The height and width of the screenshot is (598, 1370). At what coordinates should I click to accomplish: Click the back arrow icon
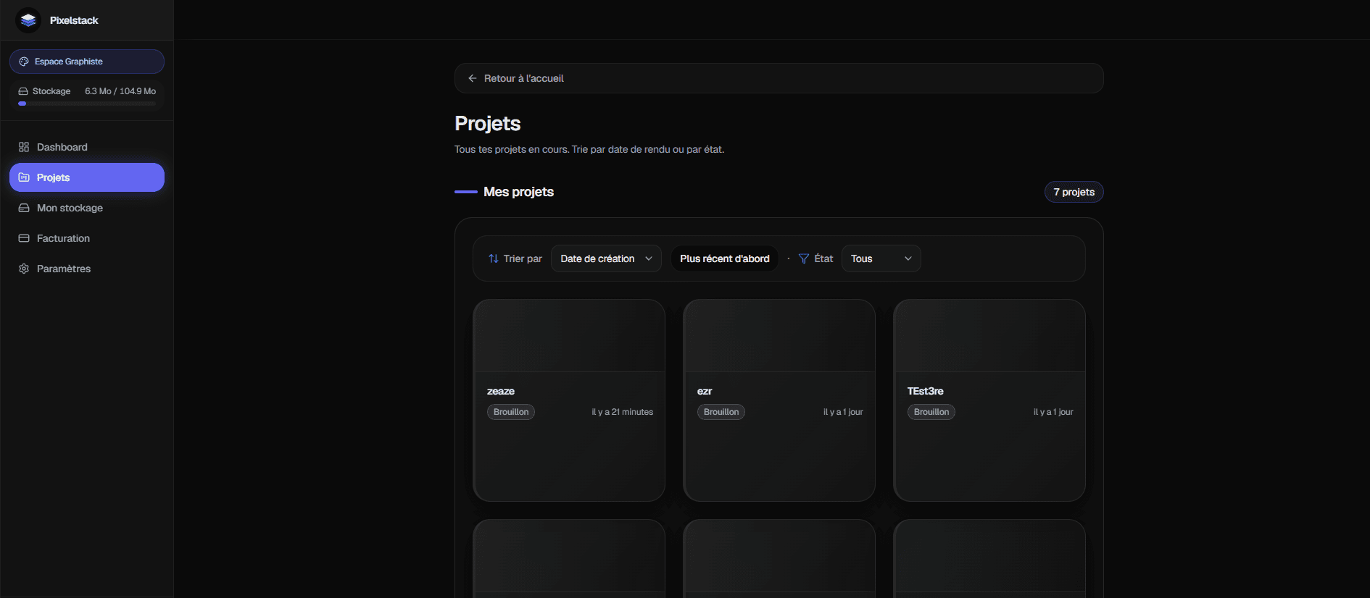click(x=473, y=78)
